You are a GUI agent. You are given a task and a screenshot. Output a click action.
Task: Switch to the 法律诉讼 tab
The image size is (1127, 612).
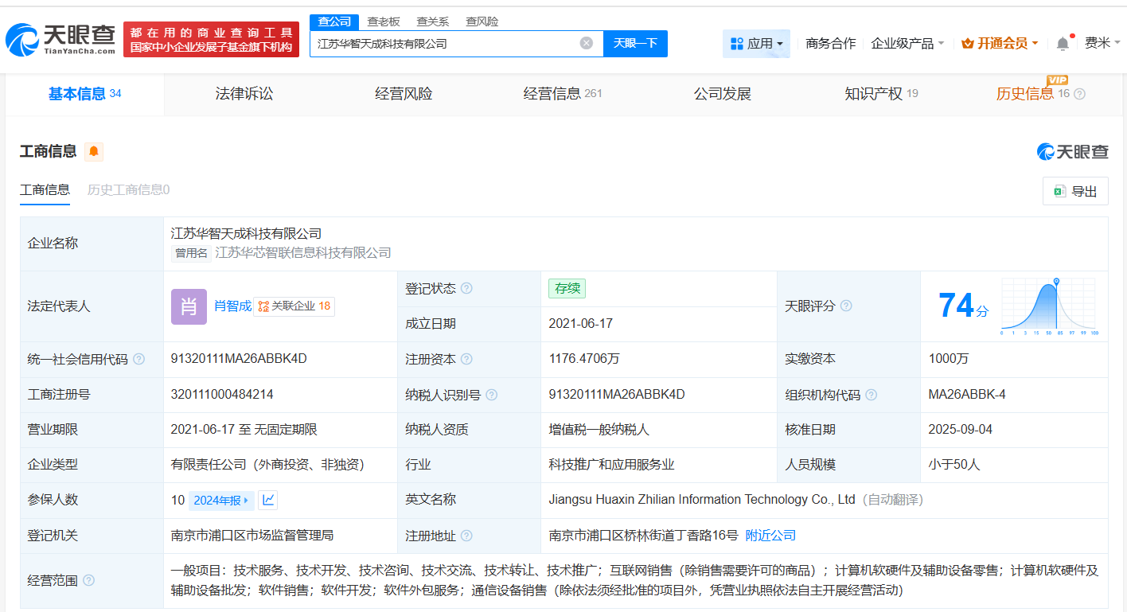click(244, 93)
